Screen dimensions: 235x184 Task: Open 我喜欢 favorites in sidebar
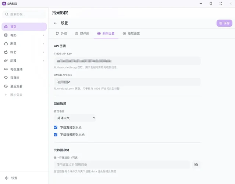[15, 78]
